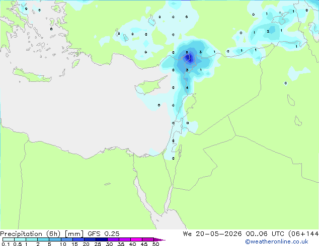Click the '2' precipitation value in northeast
The height and width of the screenshot is (246, 319).
(268, 31)
